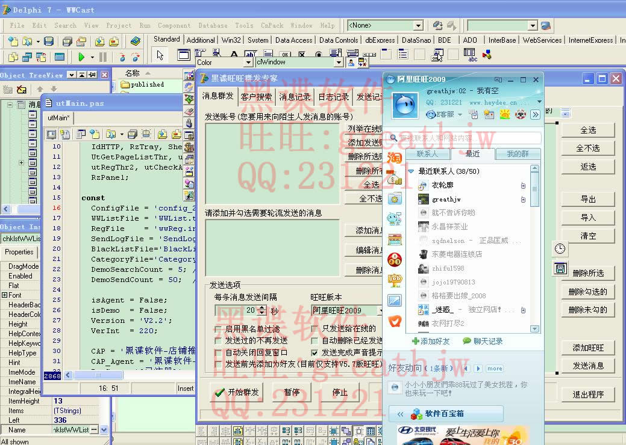Click the WangWang contact search field
The width and height of the screenshot is (626, 445).
tap(465, 138)
